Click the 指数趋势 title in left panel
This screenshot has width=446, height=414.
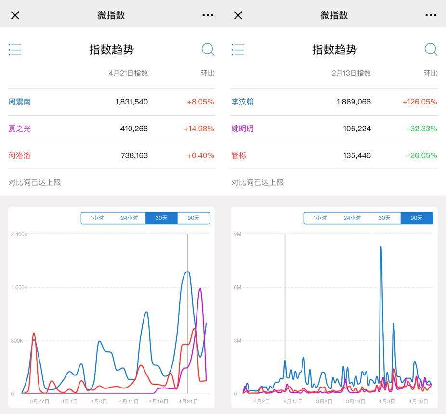click(112, 50)
